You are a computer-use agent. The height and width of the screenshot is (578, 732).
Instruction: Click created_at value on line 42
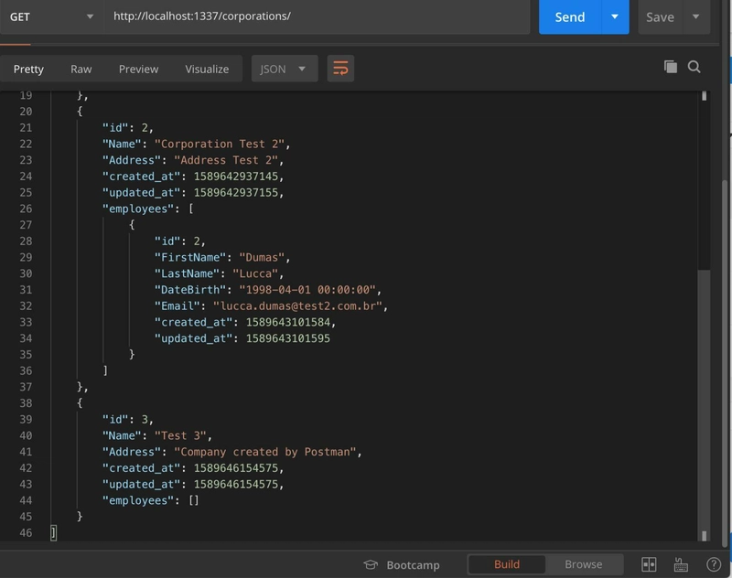pos(236,468)
